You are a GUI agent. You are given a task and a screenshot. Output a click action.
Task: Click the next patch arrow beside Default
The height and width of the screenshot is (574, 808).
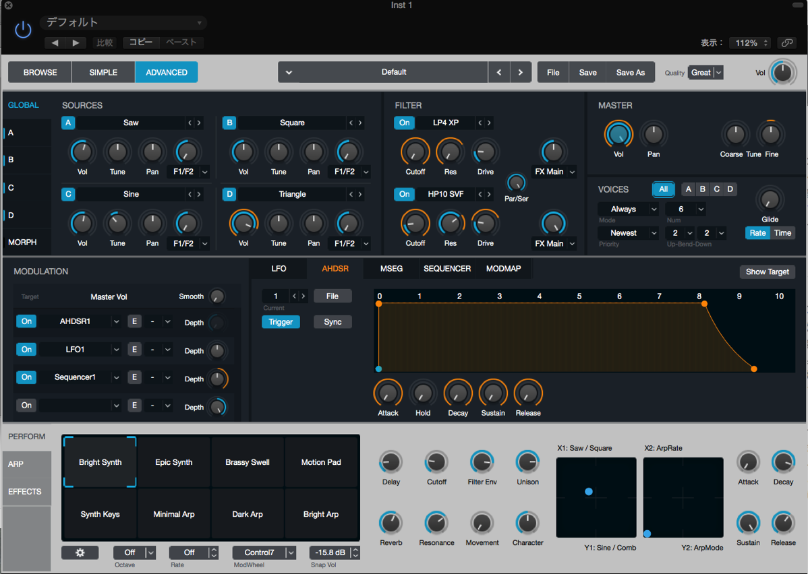(x=521, y=72)
